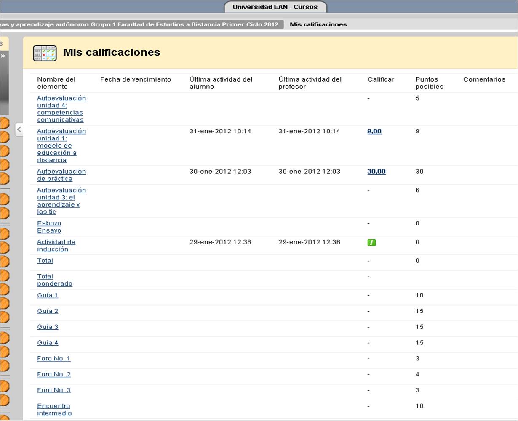Open Autoevaluación unidad 3 aprendizaje y tic
Image resolution: width=518 pixels, height=421 pixels.
(61, 201)
